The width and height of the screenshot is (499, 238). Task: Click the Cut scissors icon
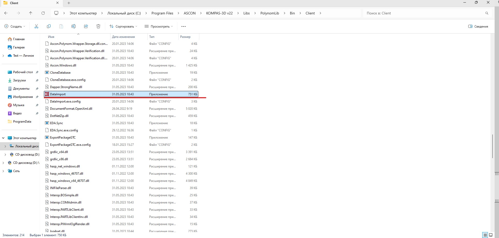36,26
